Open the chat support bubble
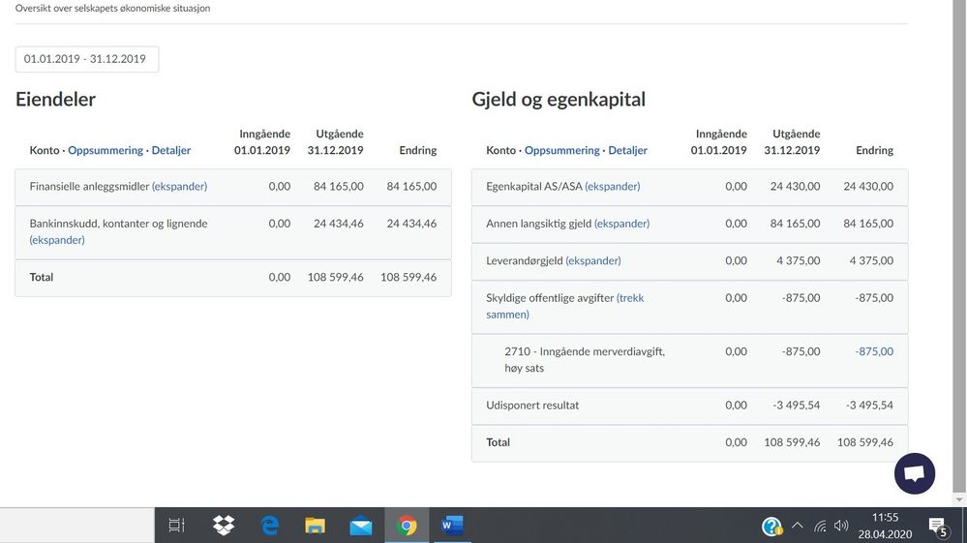The image size is (967, 543). tap(915, 473)
